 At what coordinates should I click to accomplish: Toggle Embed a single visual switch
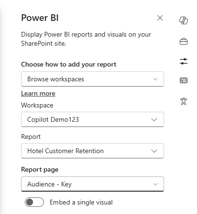(x=34, y=202)
